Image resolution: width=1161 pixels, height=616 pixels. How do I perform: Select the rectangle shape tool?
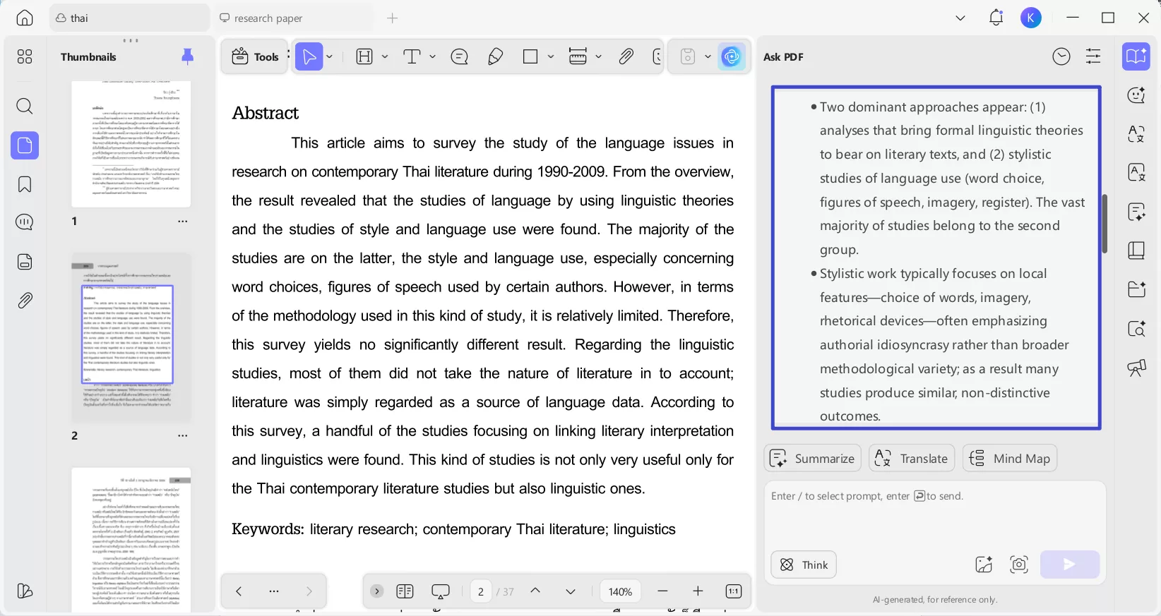click(x=530, y=56)
